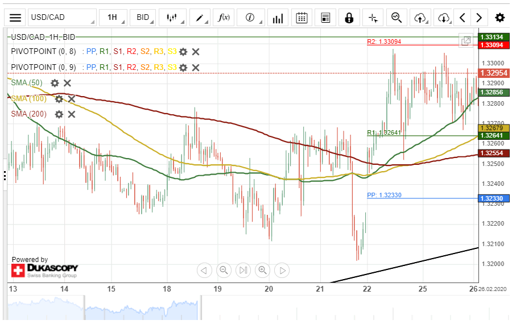Open the f(x) indicators menu
The image size is (512, 324).
coord(224,18)
